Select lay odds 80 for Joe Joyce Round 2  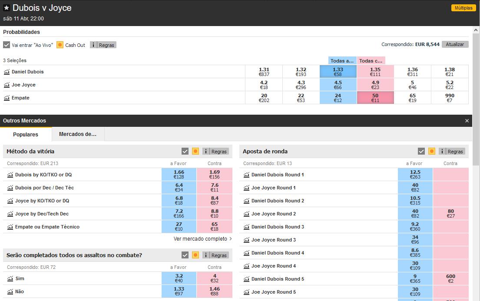(450, 213)
